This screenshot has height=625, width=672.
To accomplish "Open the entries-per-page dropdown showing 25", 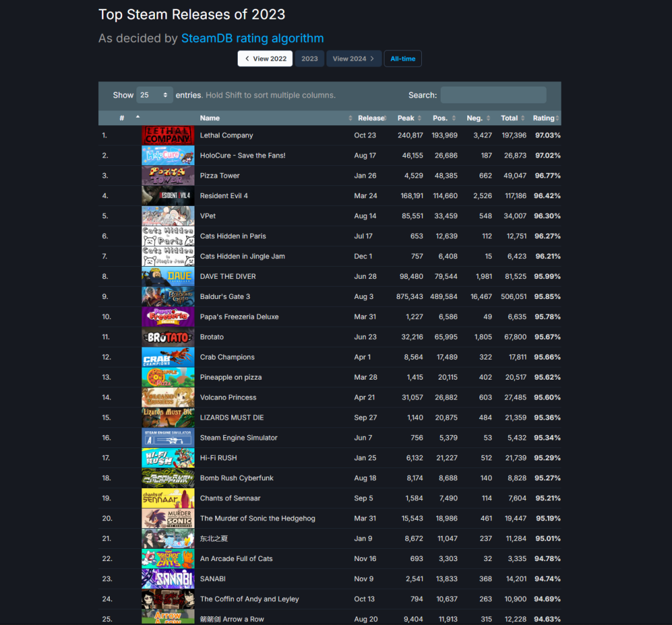I will [154, 95].
